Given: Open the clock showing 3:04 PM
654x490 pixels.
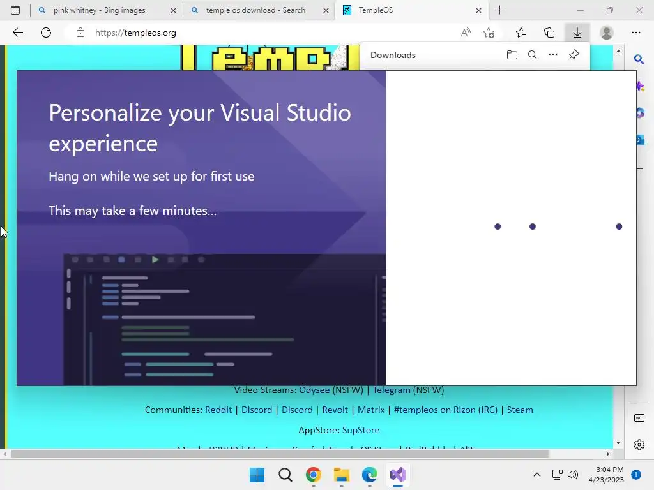Looking at the screenshot, I should pyautogui.click(x=606, y=475).
